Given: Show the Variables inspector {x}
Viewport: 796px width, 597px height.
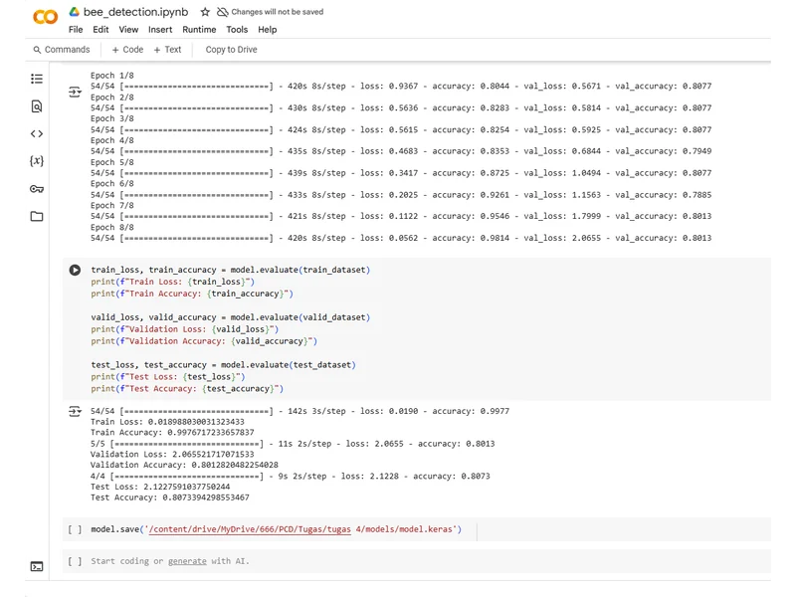Looking at the screenshot, I should [x=37, y=161].
